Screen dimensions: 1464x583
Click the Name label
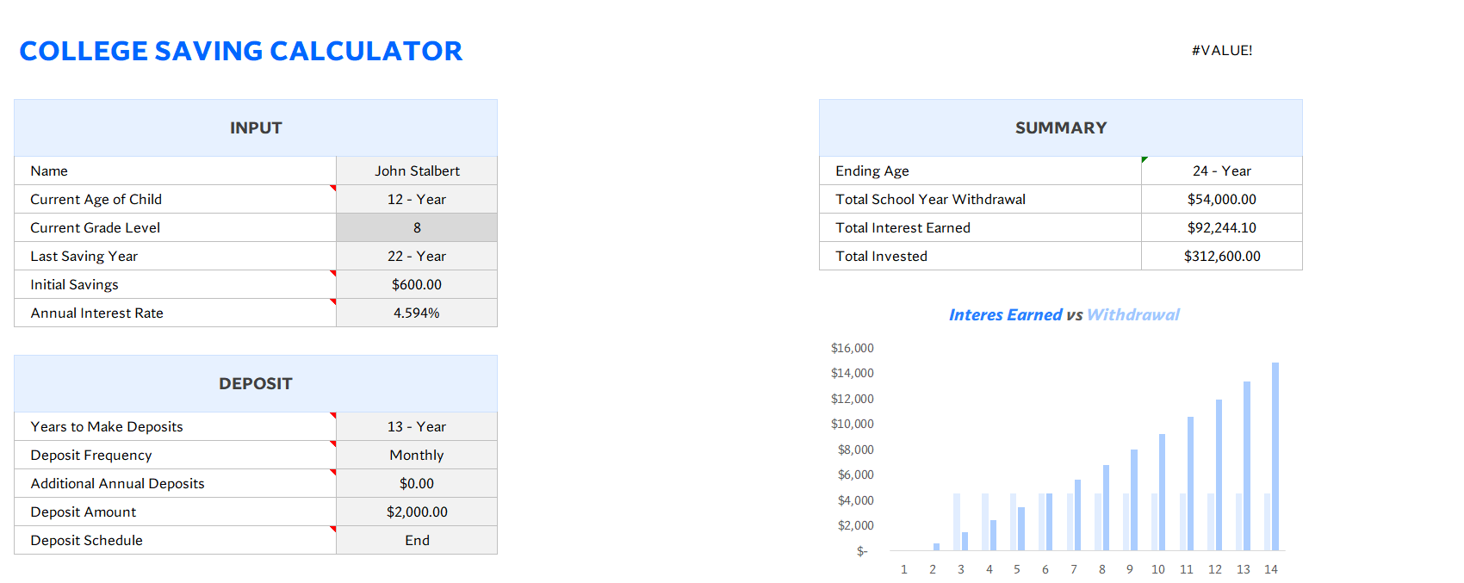[49, 171]
